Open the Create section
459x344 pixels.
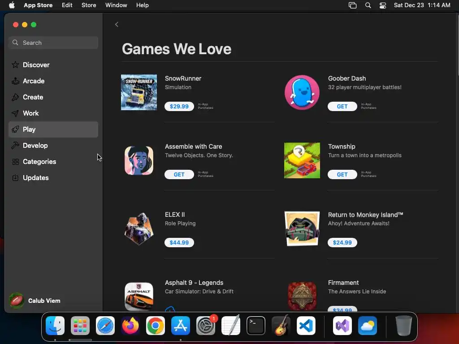click(x=53, y=97)
